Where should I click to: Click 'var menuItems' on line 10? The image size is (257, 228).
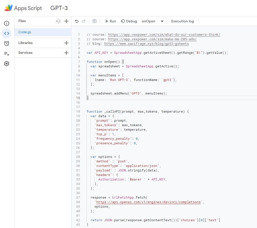click(103, 75)
